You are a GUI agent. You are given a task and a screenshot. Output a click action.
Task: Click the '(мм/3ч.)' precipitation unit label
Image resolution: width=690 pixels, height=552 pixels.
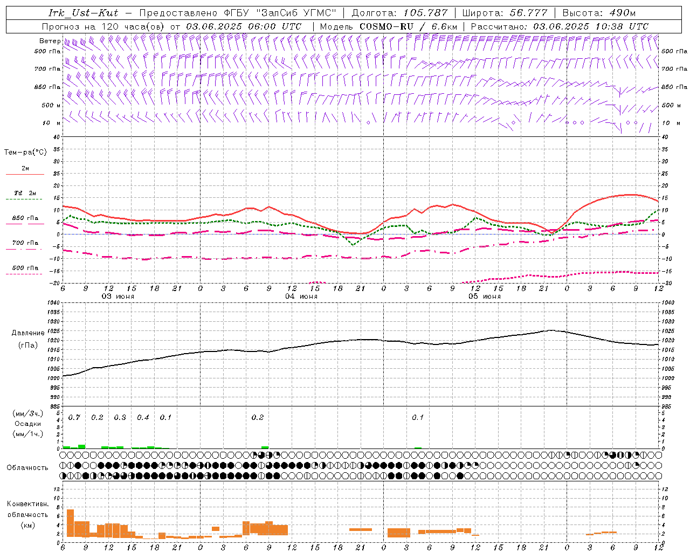[28, 413]
